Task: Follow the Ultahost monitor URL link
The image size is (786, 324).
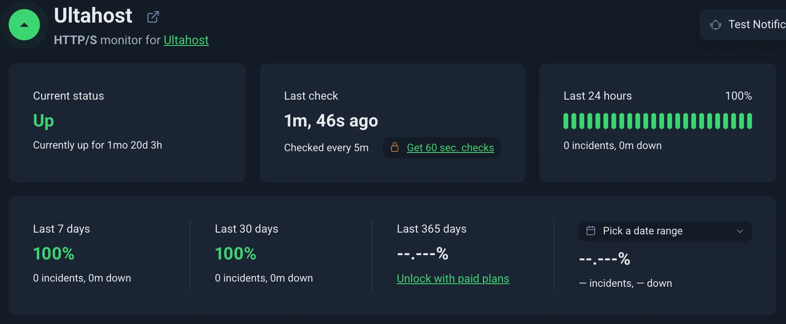Action: (x=186, y=40)
